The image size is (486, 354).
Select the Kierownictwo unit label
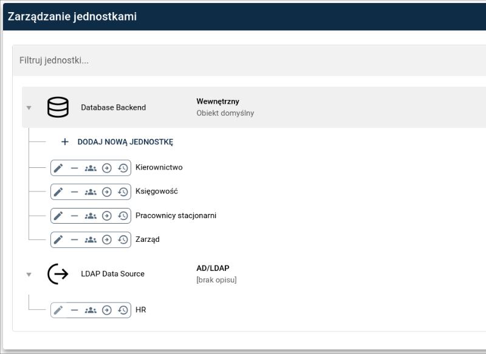(159, 167)
